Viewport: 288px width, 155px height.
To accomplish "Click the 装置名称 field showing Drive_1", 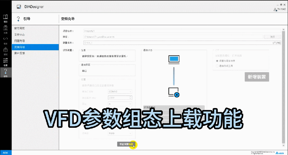I will pyautogui.click(x=182, y=43).
